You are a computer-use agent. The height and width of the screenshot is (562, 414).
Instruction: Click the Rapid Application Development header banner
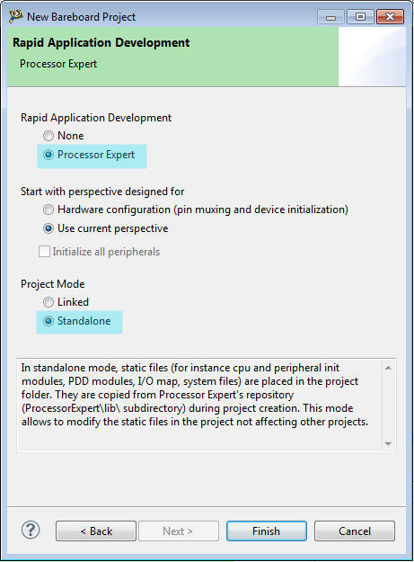(x=172, y=57)
